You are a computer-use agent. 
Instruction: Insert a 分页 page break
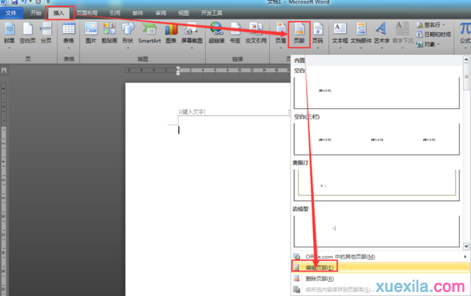(46, 32)
